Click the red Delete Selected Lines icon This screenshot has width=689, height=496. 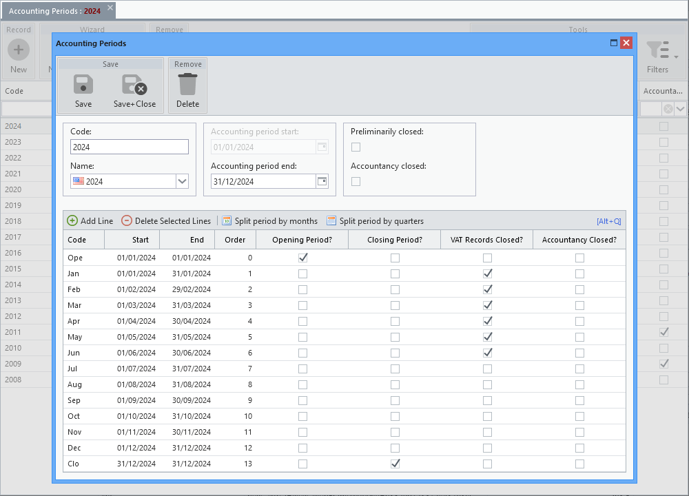tap(127, 220)
